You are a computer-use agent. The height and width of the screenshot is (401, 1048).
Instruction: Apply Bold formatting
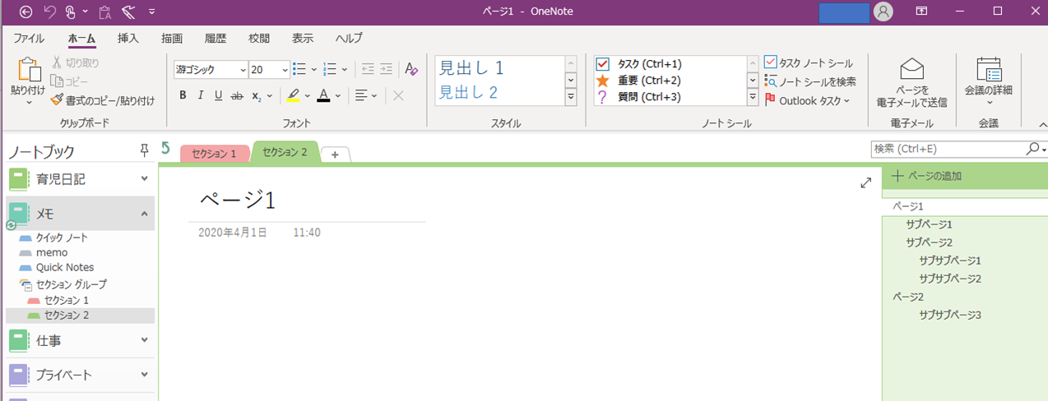coord(183,95)
